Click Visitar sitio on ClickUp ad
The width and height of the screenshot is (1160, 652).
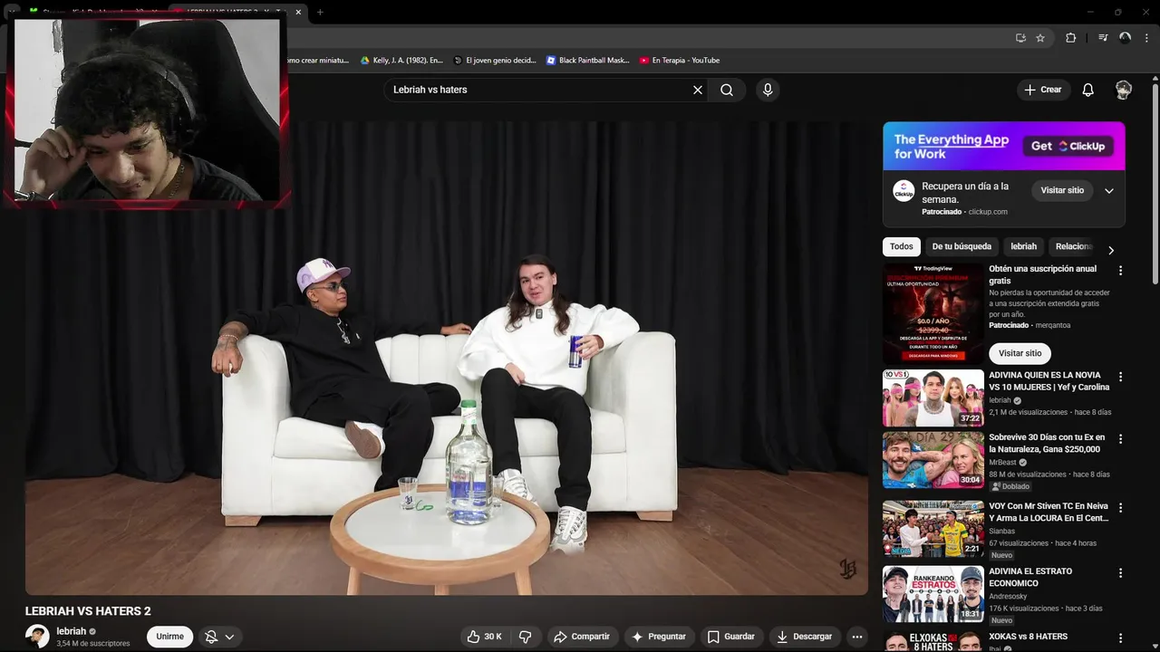1062,190
